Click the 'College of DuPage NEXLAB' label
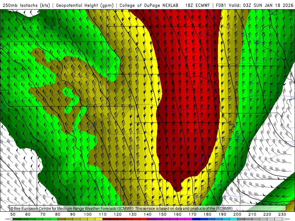This screenshot has width=295, height=221. 149,6
